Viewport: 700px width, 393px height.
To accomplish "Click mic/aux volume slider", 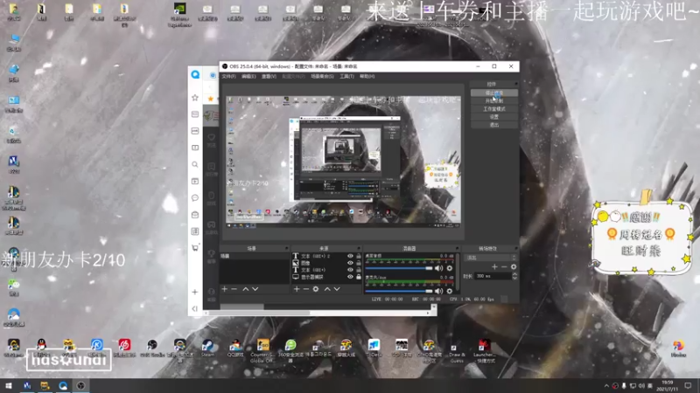I will 399,291.
